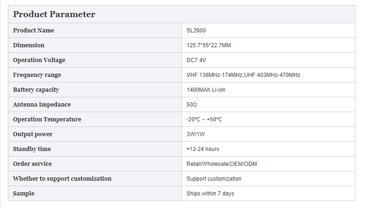The image size is (379, 208).
Task: Click the Retail/Wholesale/OEM/ODM order service value
Action: coord(221,164)
